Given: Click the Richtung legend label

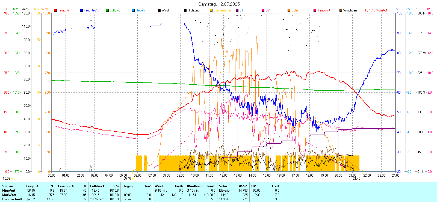Looking at the screenshot, I should click(x=193, y=10).
